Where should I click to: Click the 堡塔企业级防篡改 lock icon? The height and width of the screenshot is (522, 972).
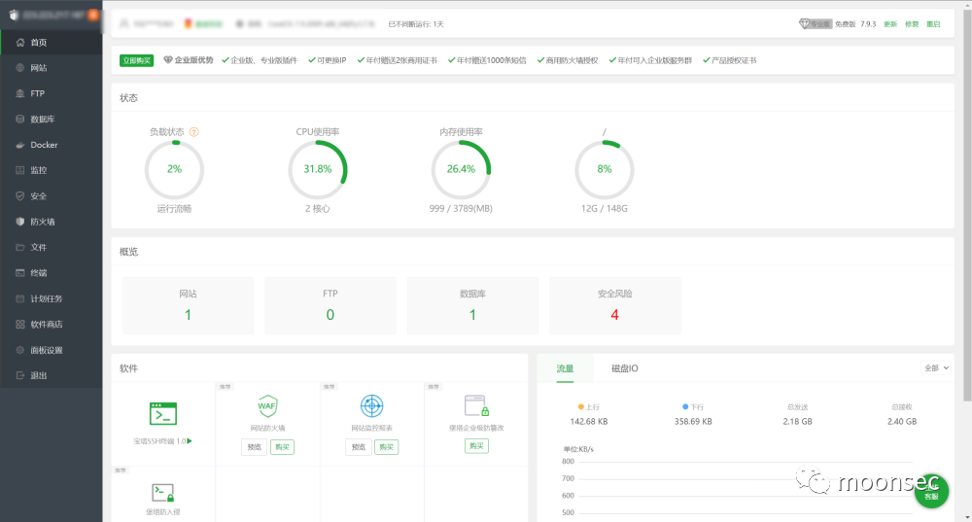(476, 406)
